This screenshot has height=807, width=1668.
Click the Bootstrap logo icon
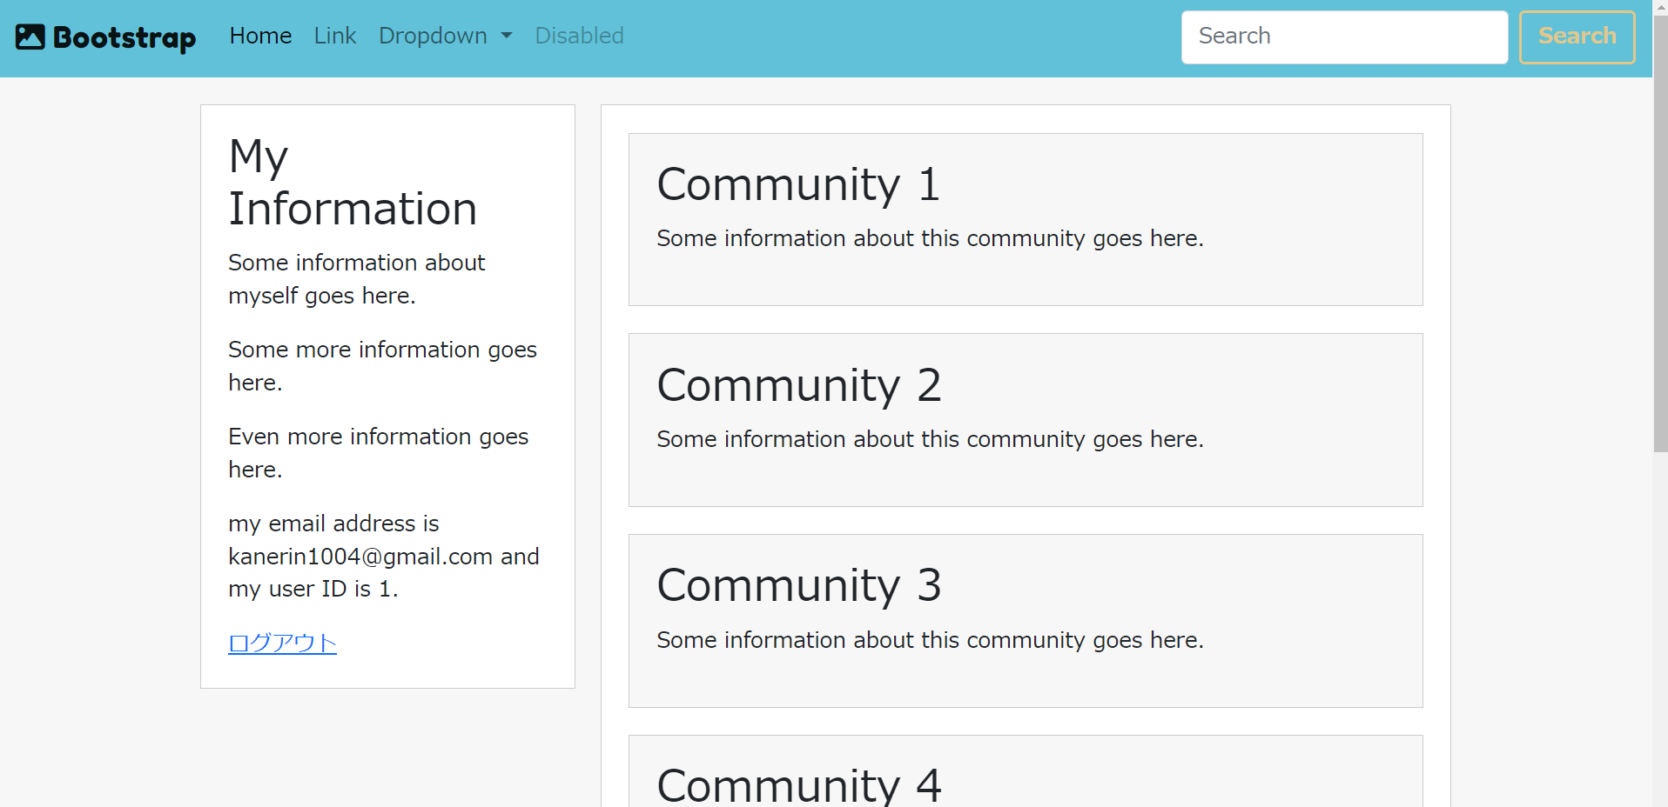30,37
